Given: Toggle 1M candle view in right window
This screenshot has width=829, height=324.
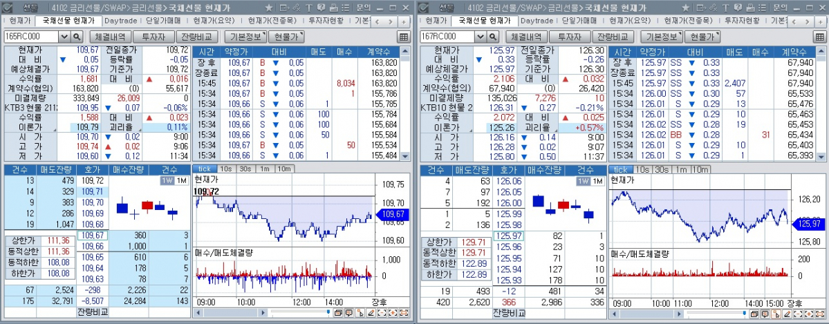Looking at the screenshot, I should tap(597, 181).
